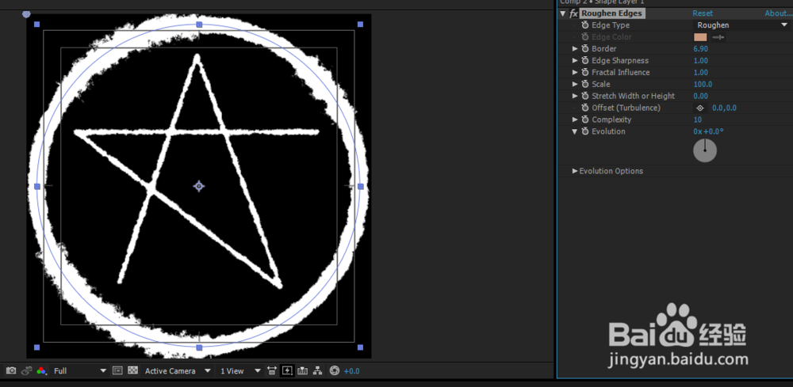Select the Roughen Edges effect name
Viewport: 793px width, 387px height.
point(612,13)
